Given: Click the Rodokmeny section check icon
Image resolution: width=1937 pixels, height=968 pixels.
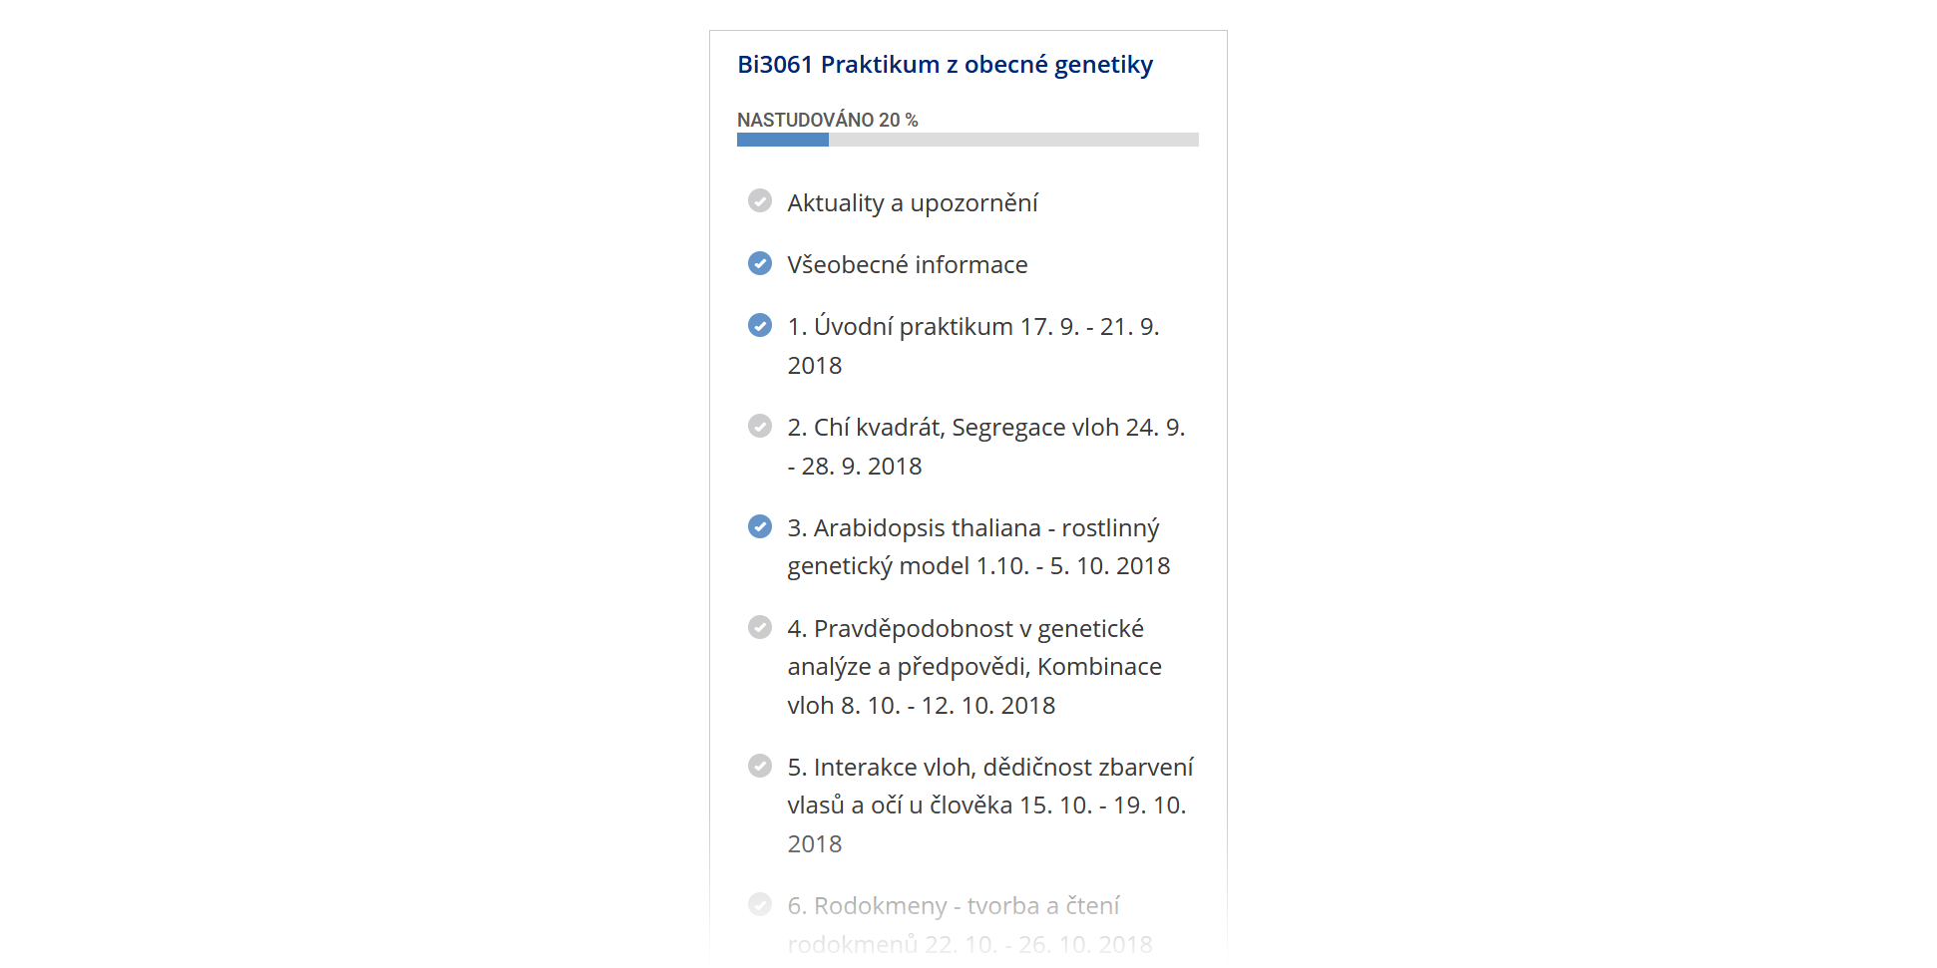Looking at the screenshot, I should (759, 904).
